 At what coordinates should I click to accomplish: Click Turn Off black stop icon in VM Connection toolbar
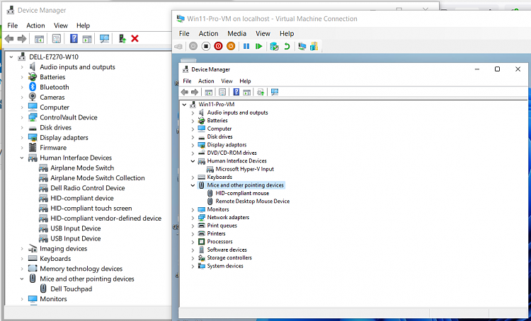click(x=205, y=46)
